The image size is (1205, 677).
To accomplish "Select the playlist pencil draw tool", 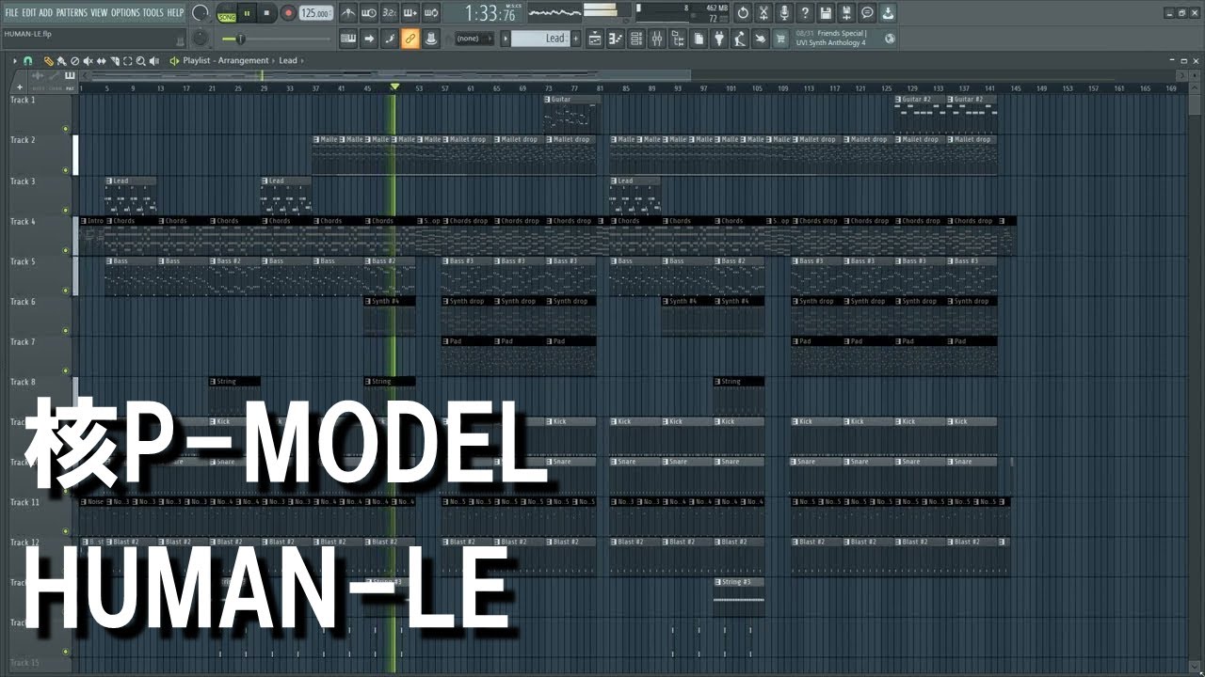I will click(49, 60).
